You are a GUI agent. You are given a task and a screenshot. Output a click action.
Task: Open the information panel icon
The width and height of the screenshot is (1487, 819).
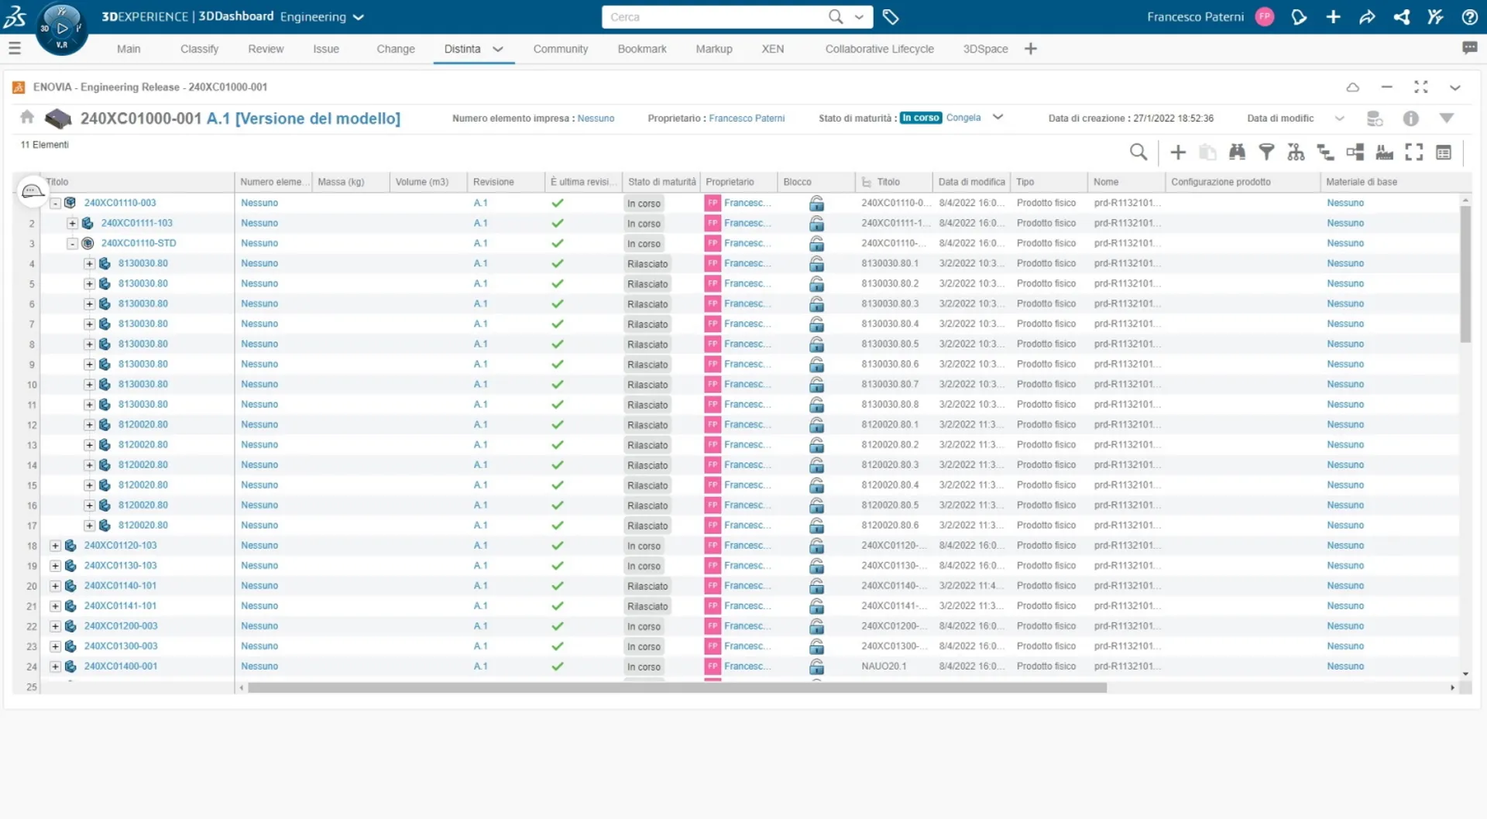click(x=1410, y=118)
